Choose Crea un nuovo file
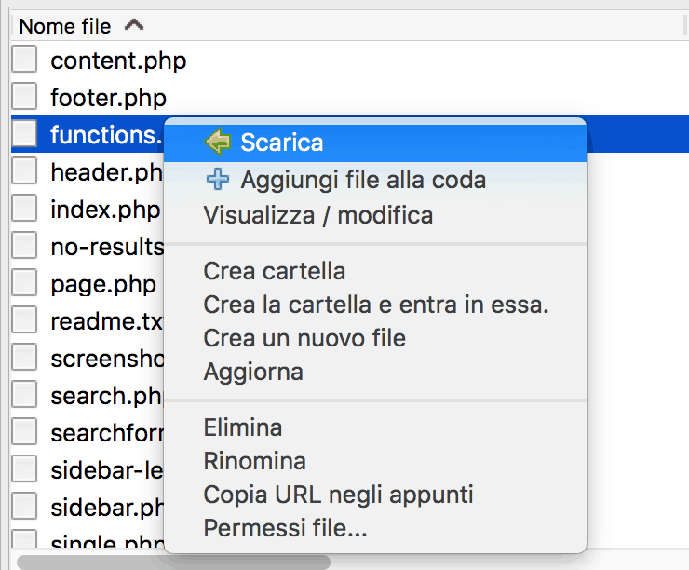The height and width of the screenshot is (570, 689). pyautogui.click(x=304, y=337)
